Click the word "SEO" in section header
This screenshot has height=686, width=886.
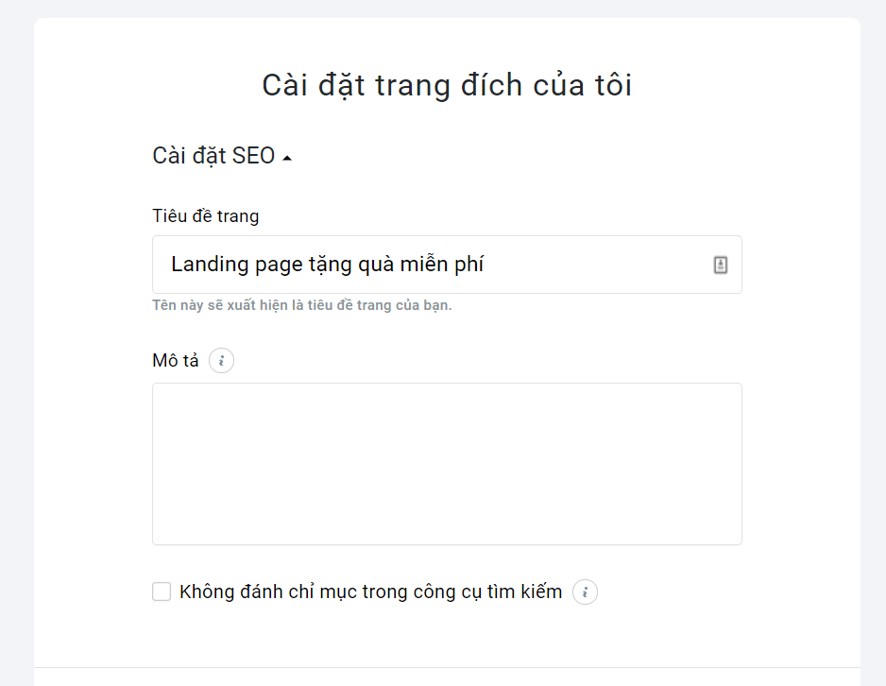pyautogui.click(x=254, y=156)
